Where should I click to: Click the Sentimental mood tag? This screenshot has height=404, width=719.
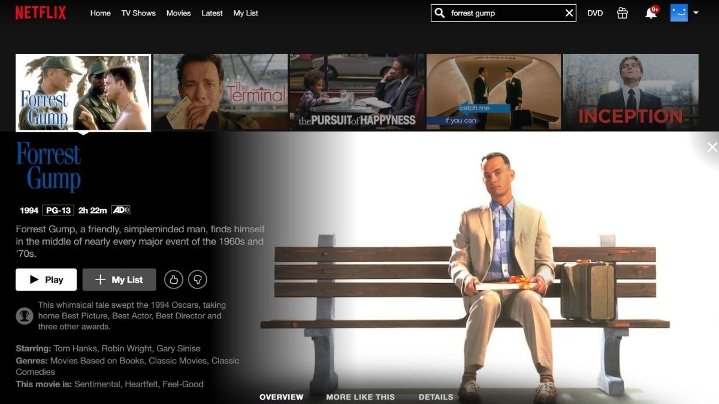[97, 384]
